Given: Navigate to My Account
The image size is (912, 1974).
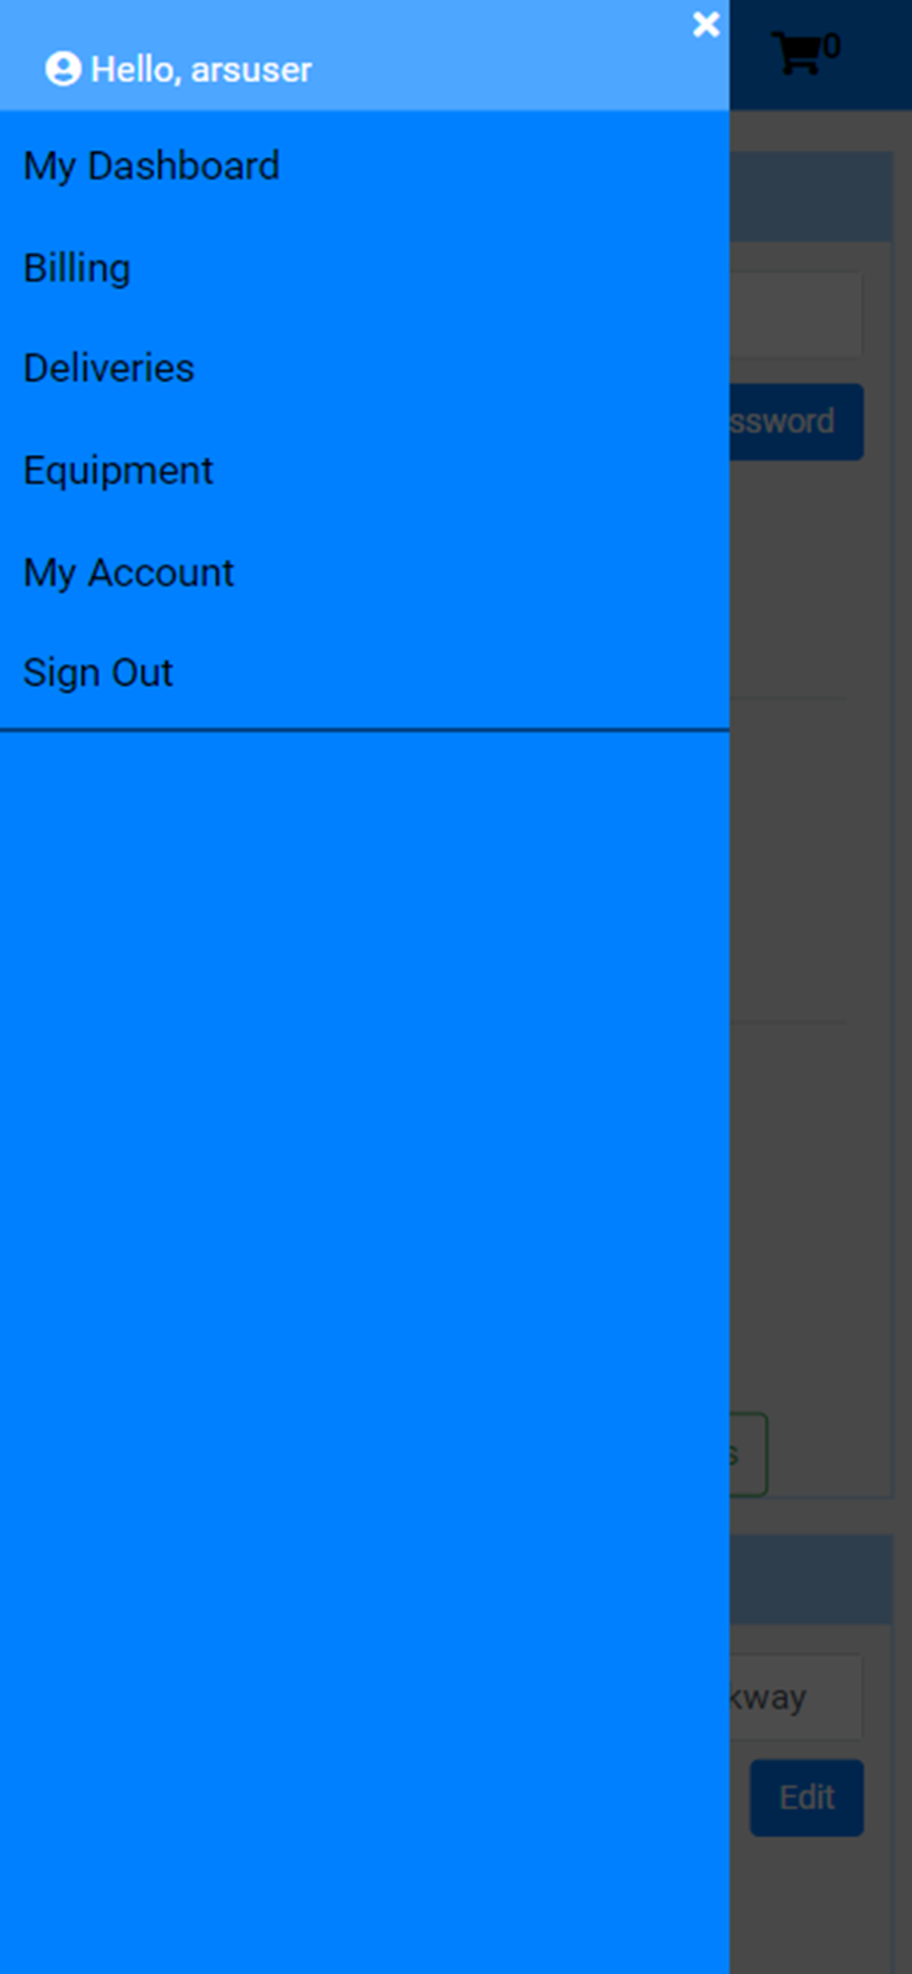Looking at the screenshot, I should pos(129,572).
